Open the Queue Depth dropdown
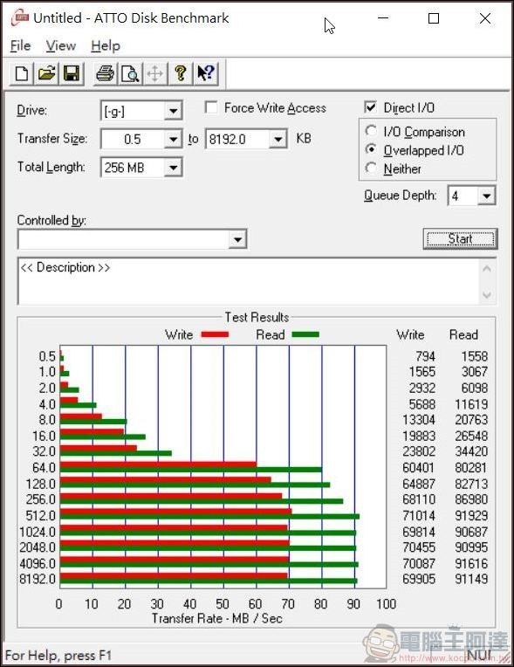The image size is (514, 667). (486, 196)
